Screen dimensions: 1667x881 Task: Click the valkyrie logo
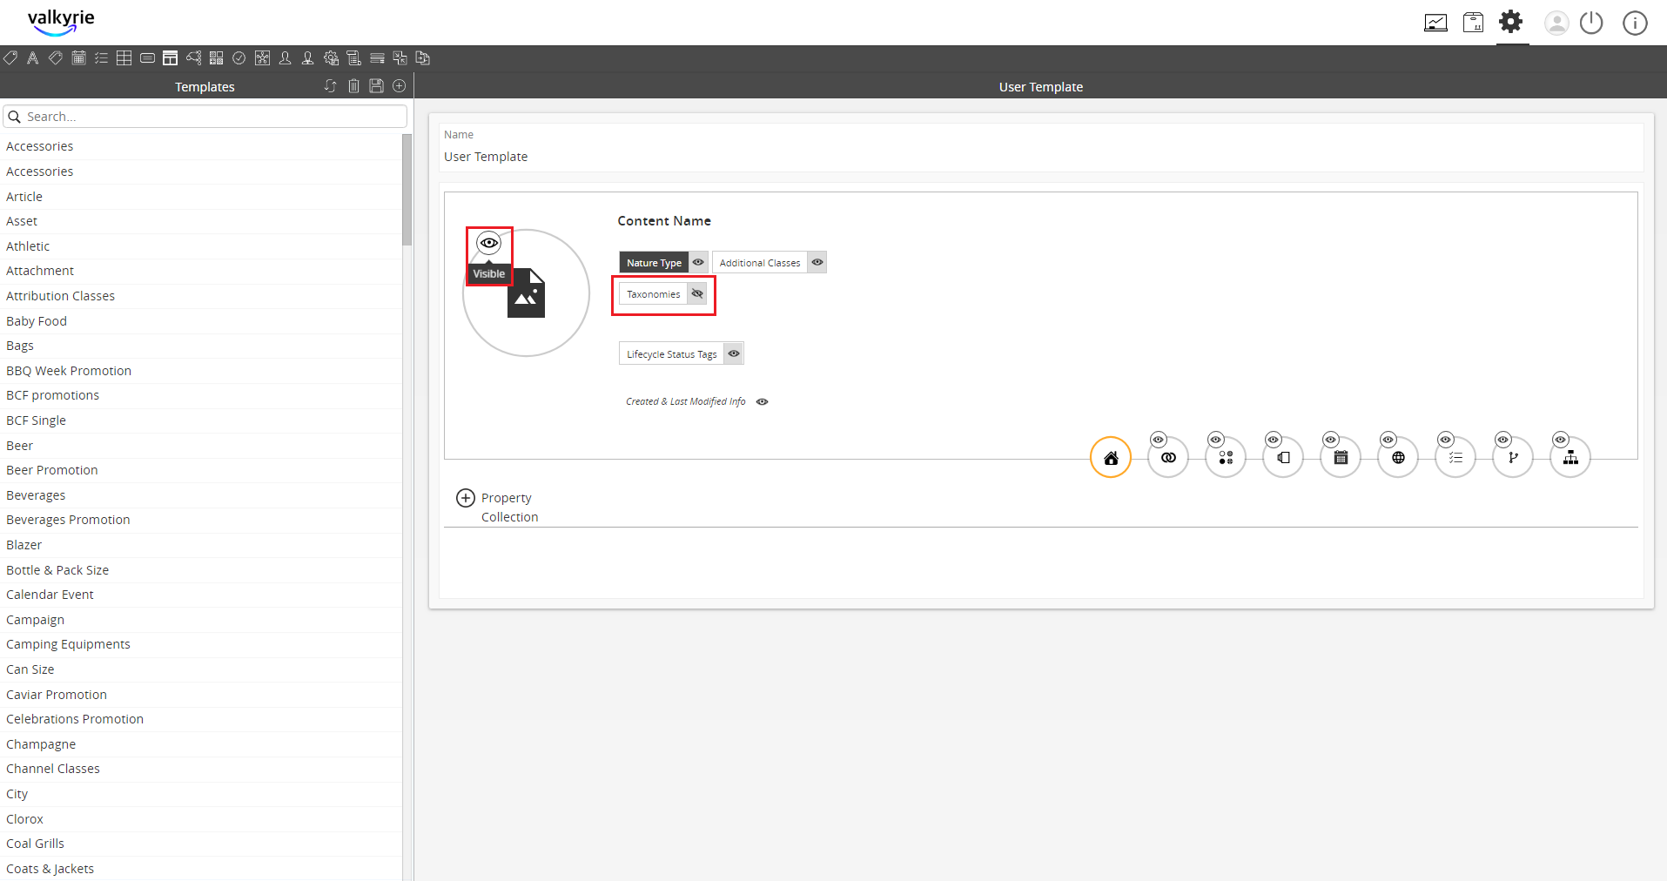tap(61, 22)
